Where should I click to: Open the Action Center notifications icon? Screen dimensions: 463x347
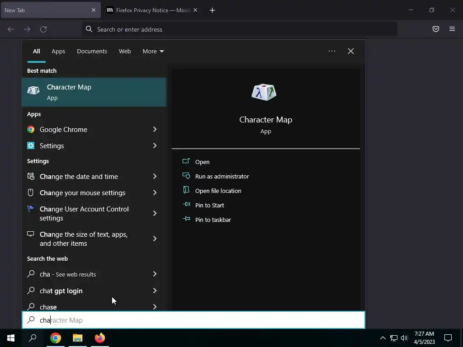coord(448,338)
